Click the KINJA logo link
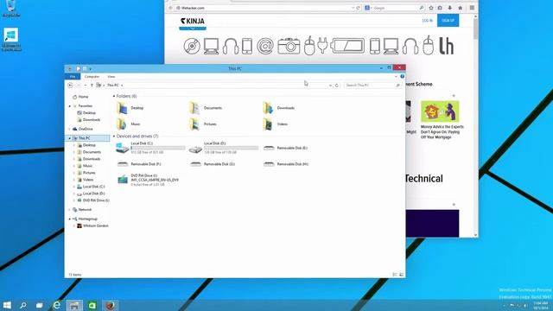Viewport: 553px width, 311px height. 193,21
